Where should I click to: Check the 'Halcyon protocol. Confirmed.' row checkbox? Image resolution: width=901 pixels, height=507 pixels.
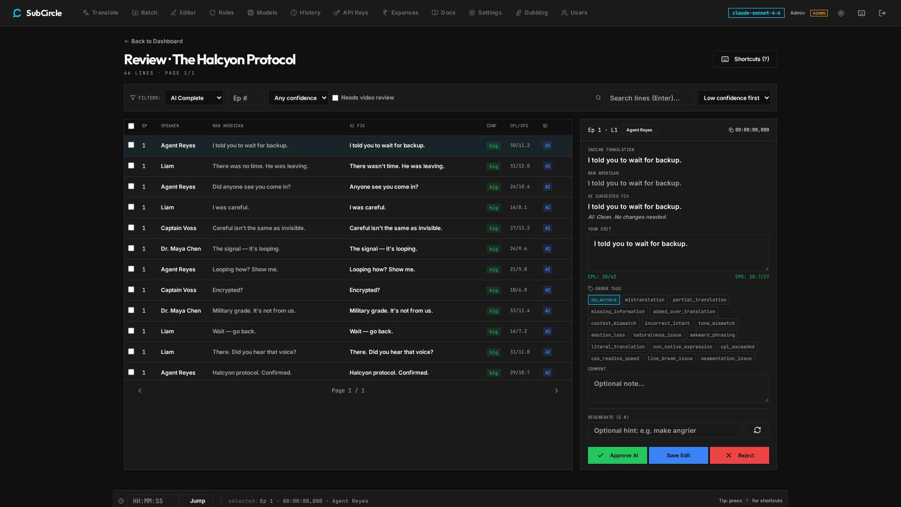131,372
